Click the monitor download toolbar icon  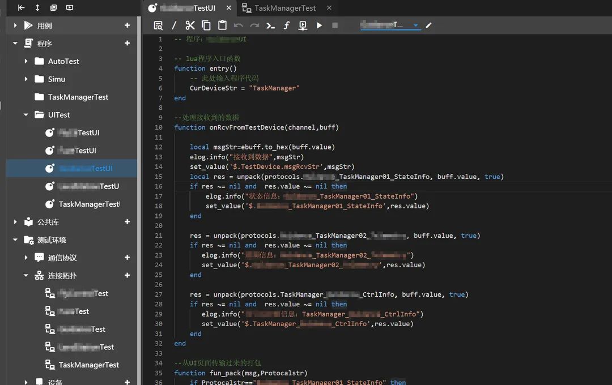click(303, 25)
